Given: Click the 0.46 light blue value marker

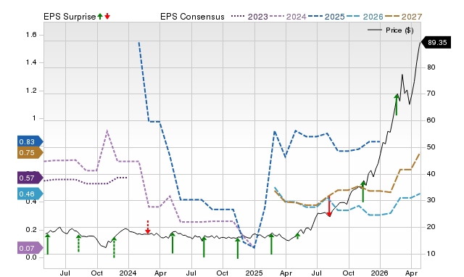Looking at the screenshot, I should (x=30, y=194).
